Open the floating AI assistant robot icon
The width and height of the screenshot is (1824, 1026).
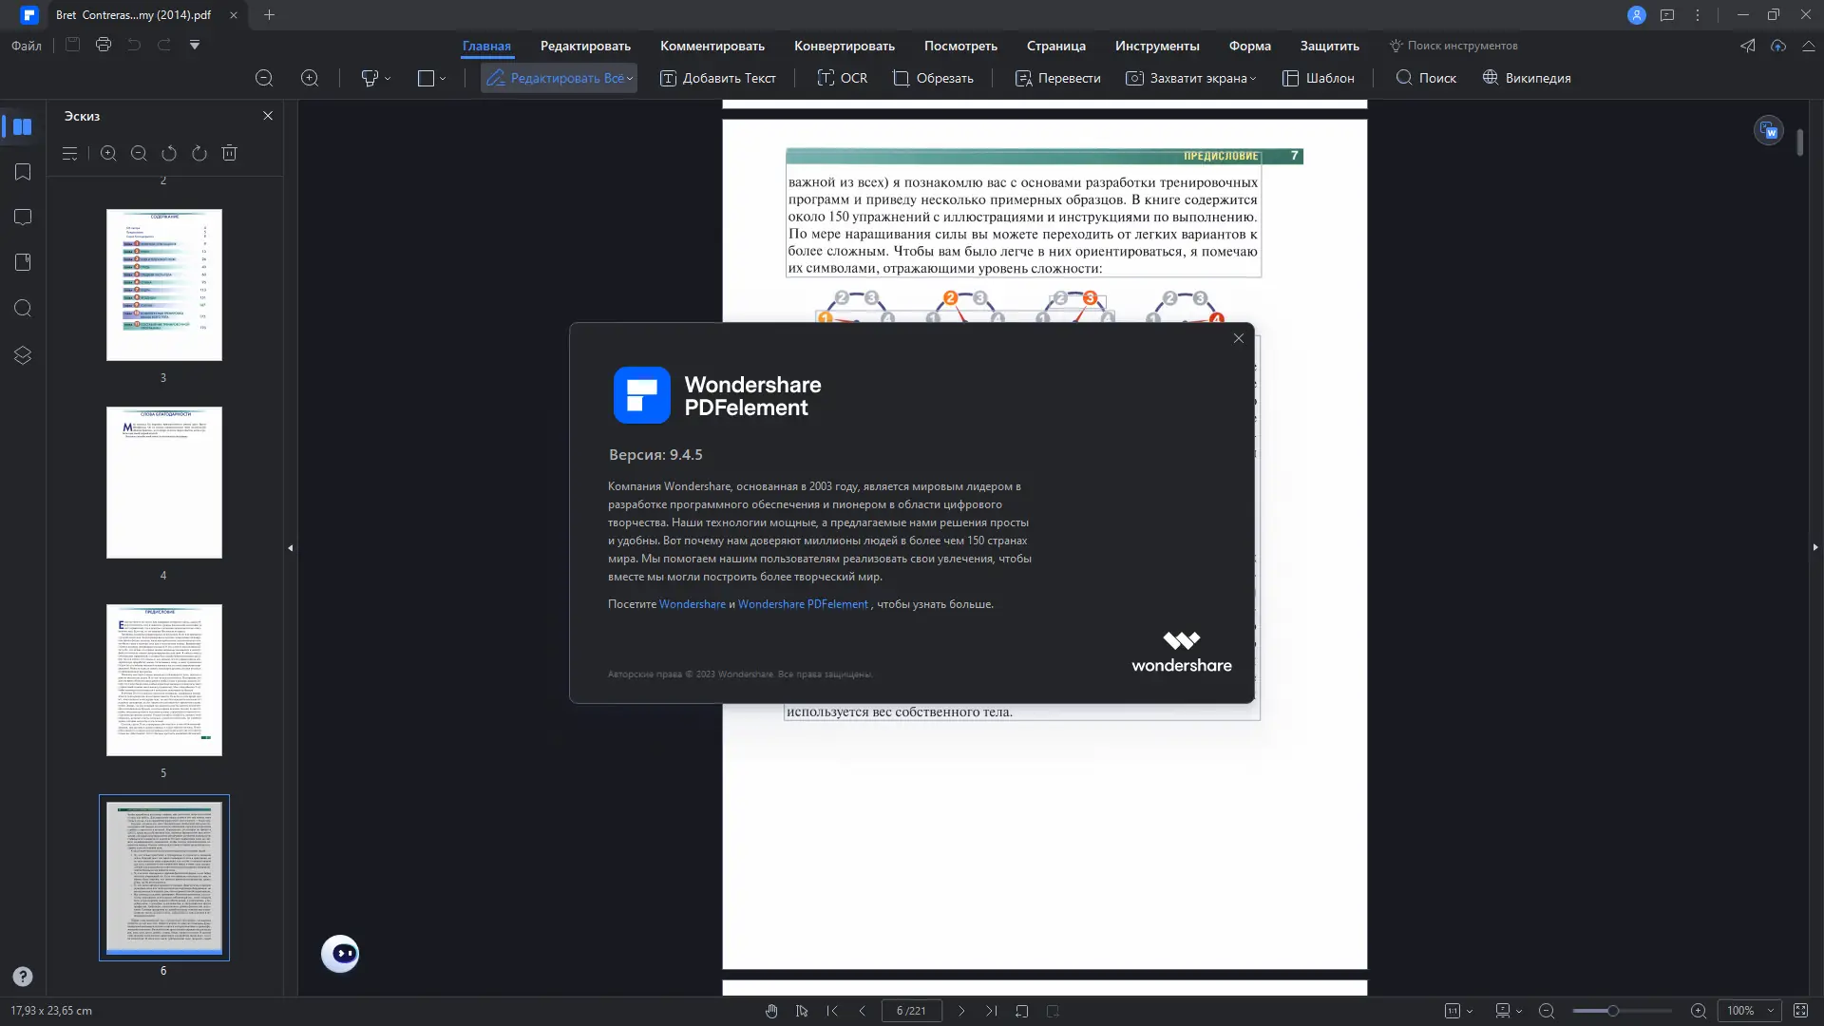click(x=340, y=954)
